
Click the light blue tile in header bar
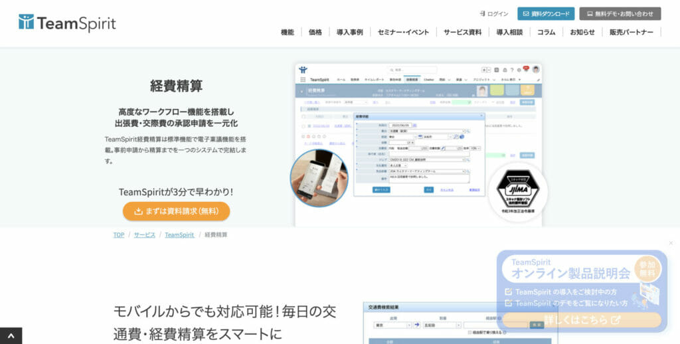512,90
